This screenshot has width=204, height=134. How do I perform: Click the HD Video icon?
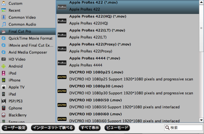3,59
